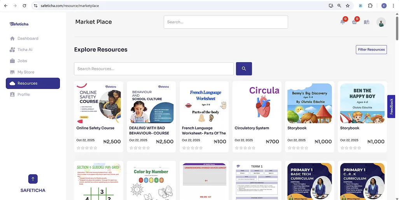Click SAFETICHA text at sidebar bottom
Screen dimensions: 399x200
tap(33, 190)
